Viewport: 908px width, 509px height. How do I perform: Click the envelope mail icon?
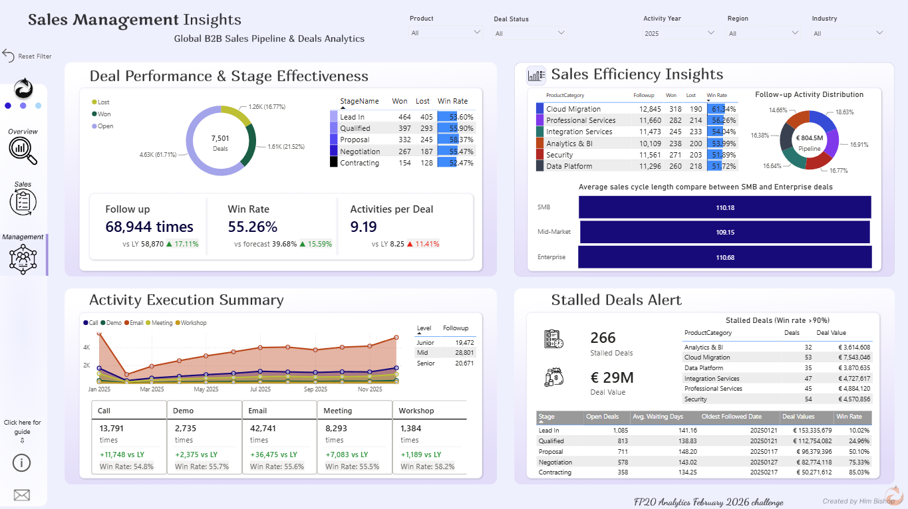22,495
